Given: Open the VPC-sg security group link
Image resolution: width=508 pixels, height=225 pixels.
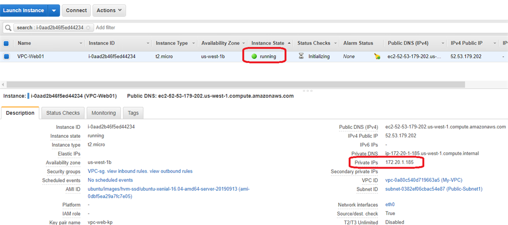Looking at the screenshot, I should coord(96,171).
